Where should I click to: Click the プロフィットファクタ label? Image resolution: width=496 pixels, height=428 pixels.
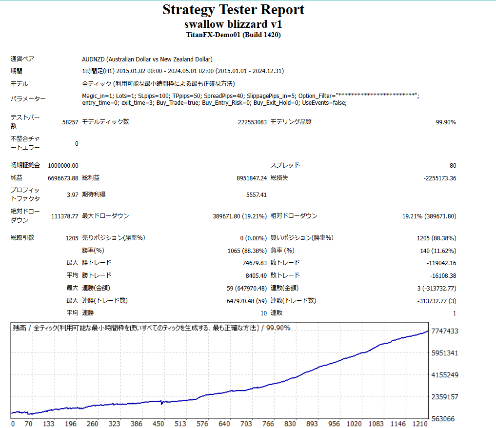point(25,195)
